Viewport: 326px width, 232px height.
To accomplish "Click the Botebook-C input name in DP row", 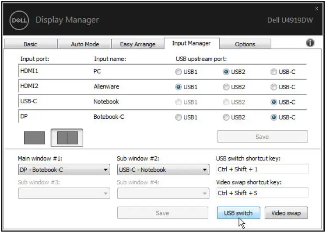I will pyautogui.click(x=109, y=117).
